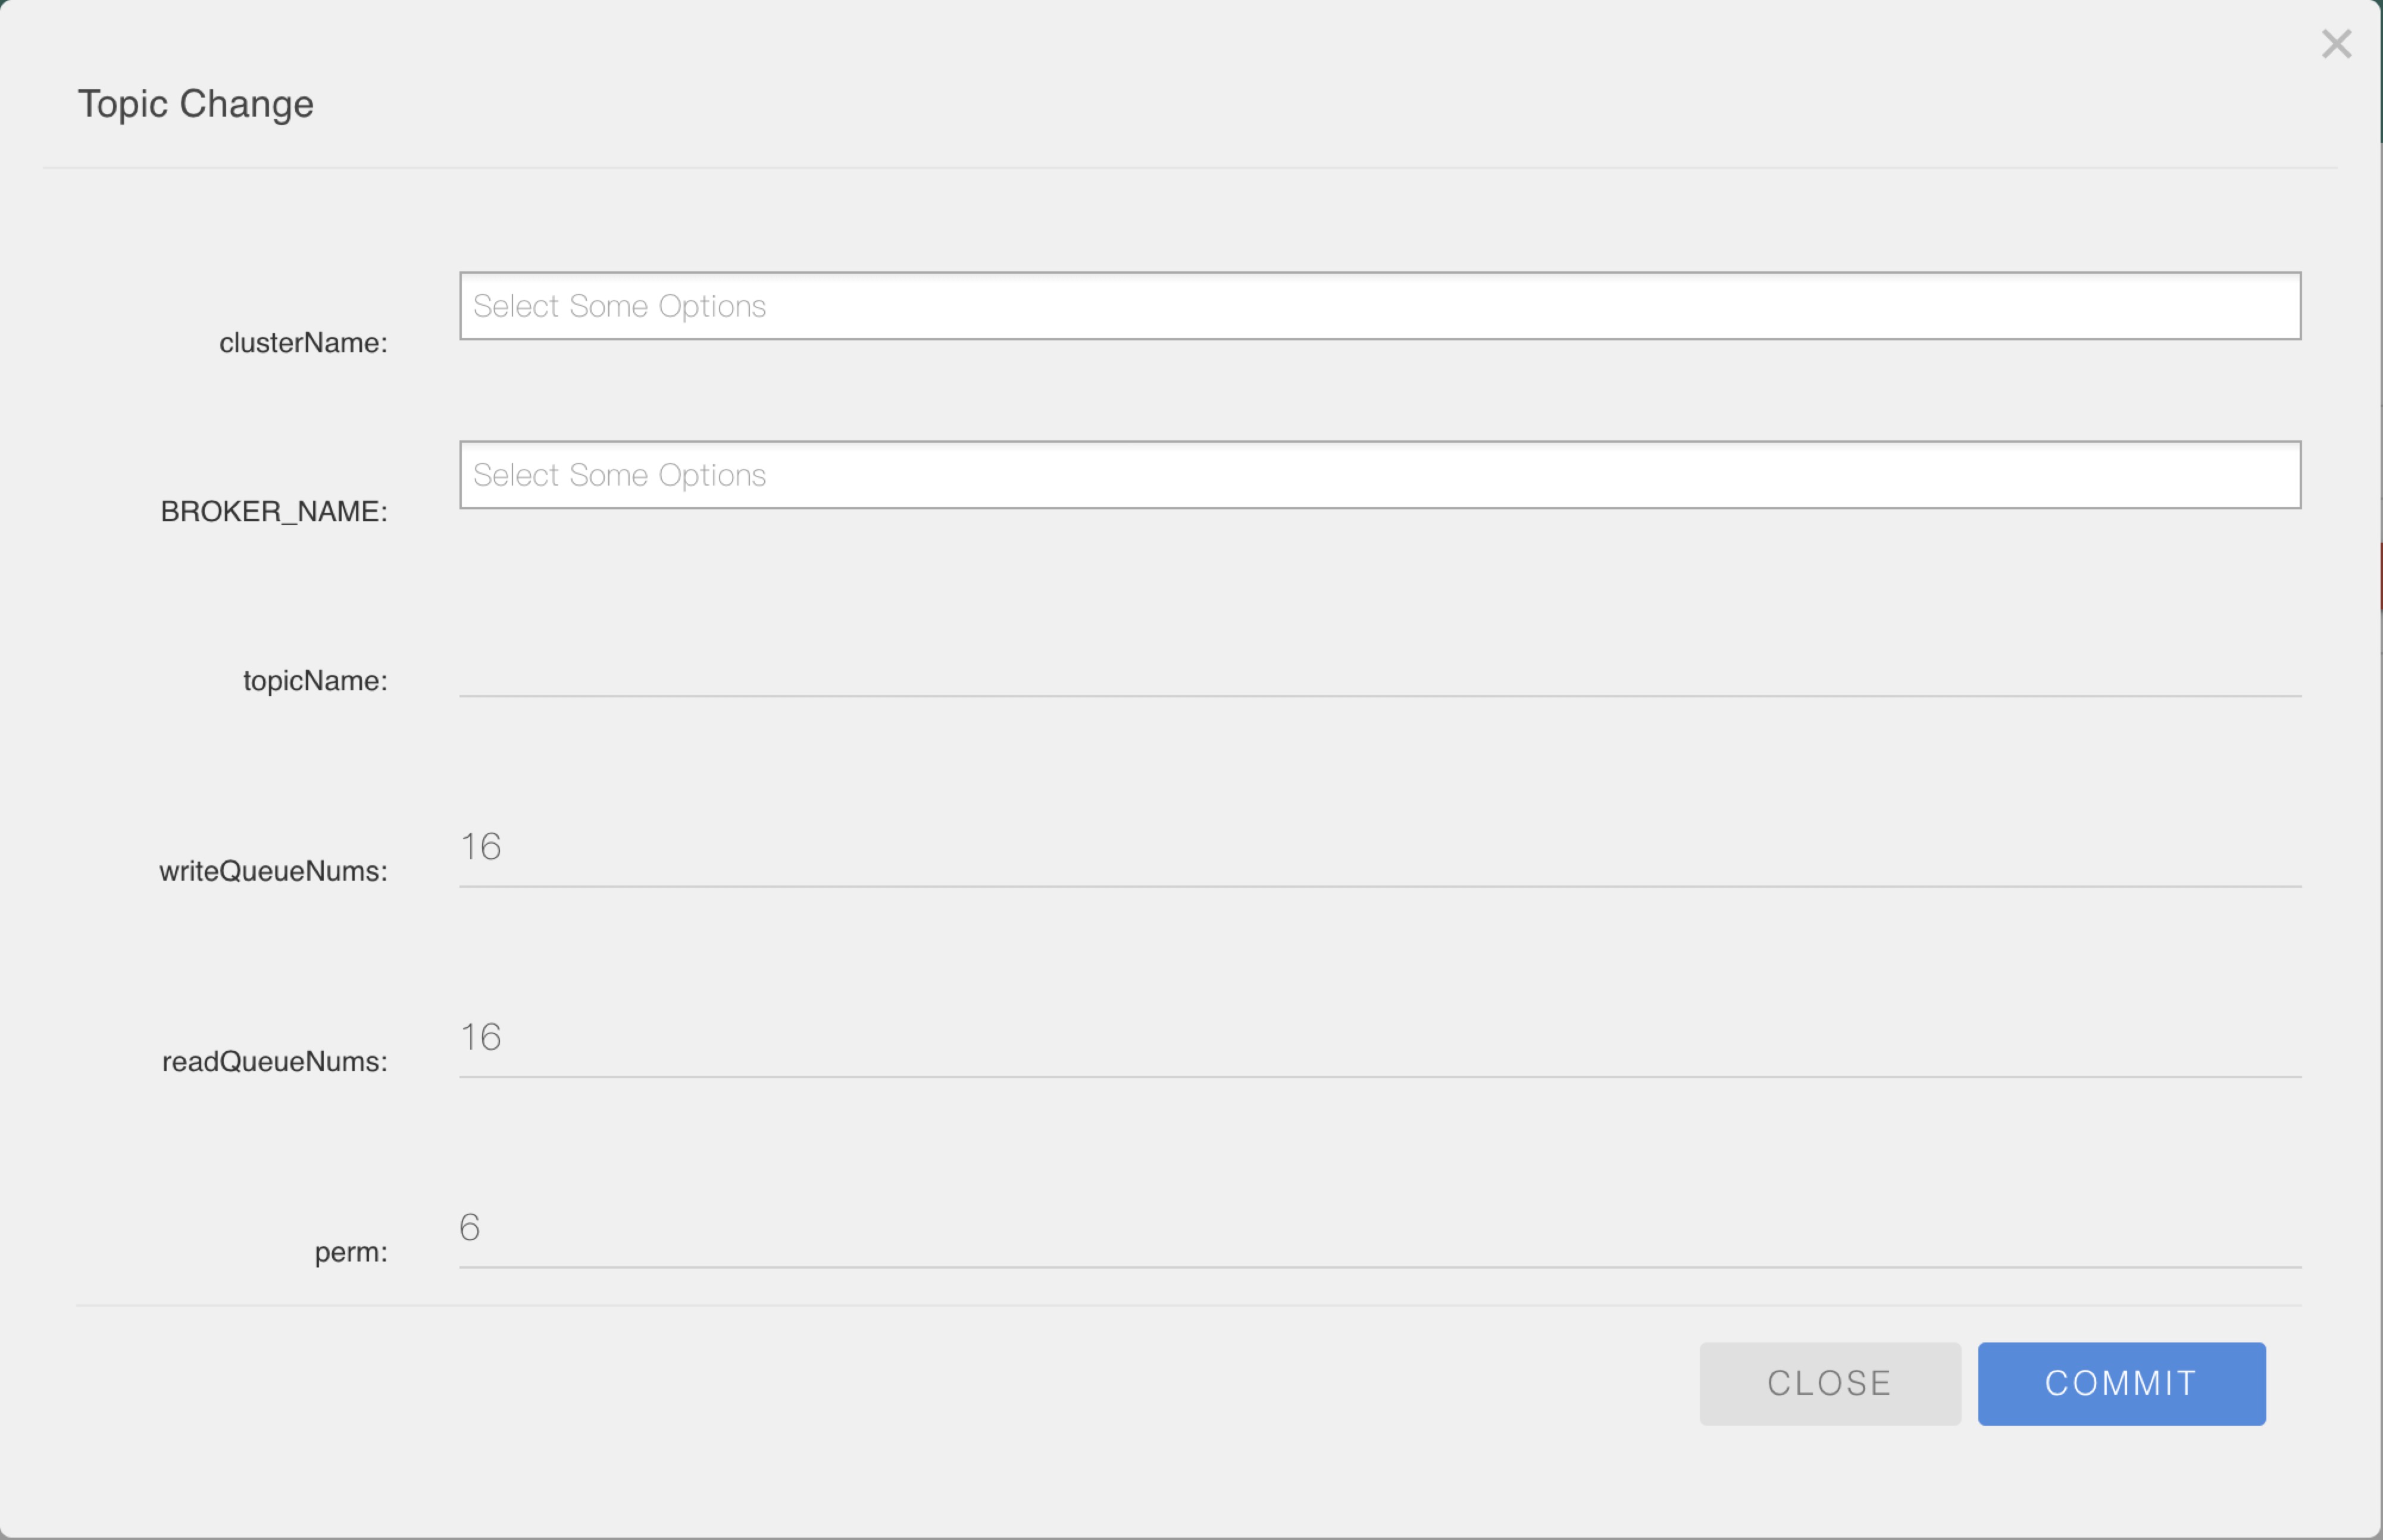
Task: Click the BROKER_NAME label
Action: pyautogui.click(x=274, y=512)
